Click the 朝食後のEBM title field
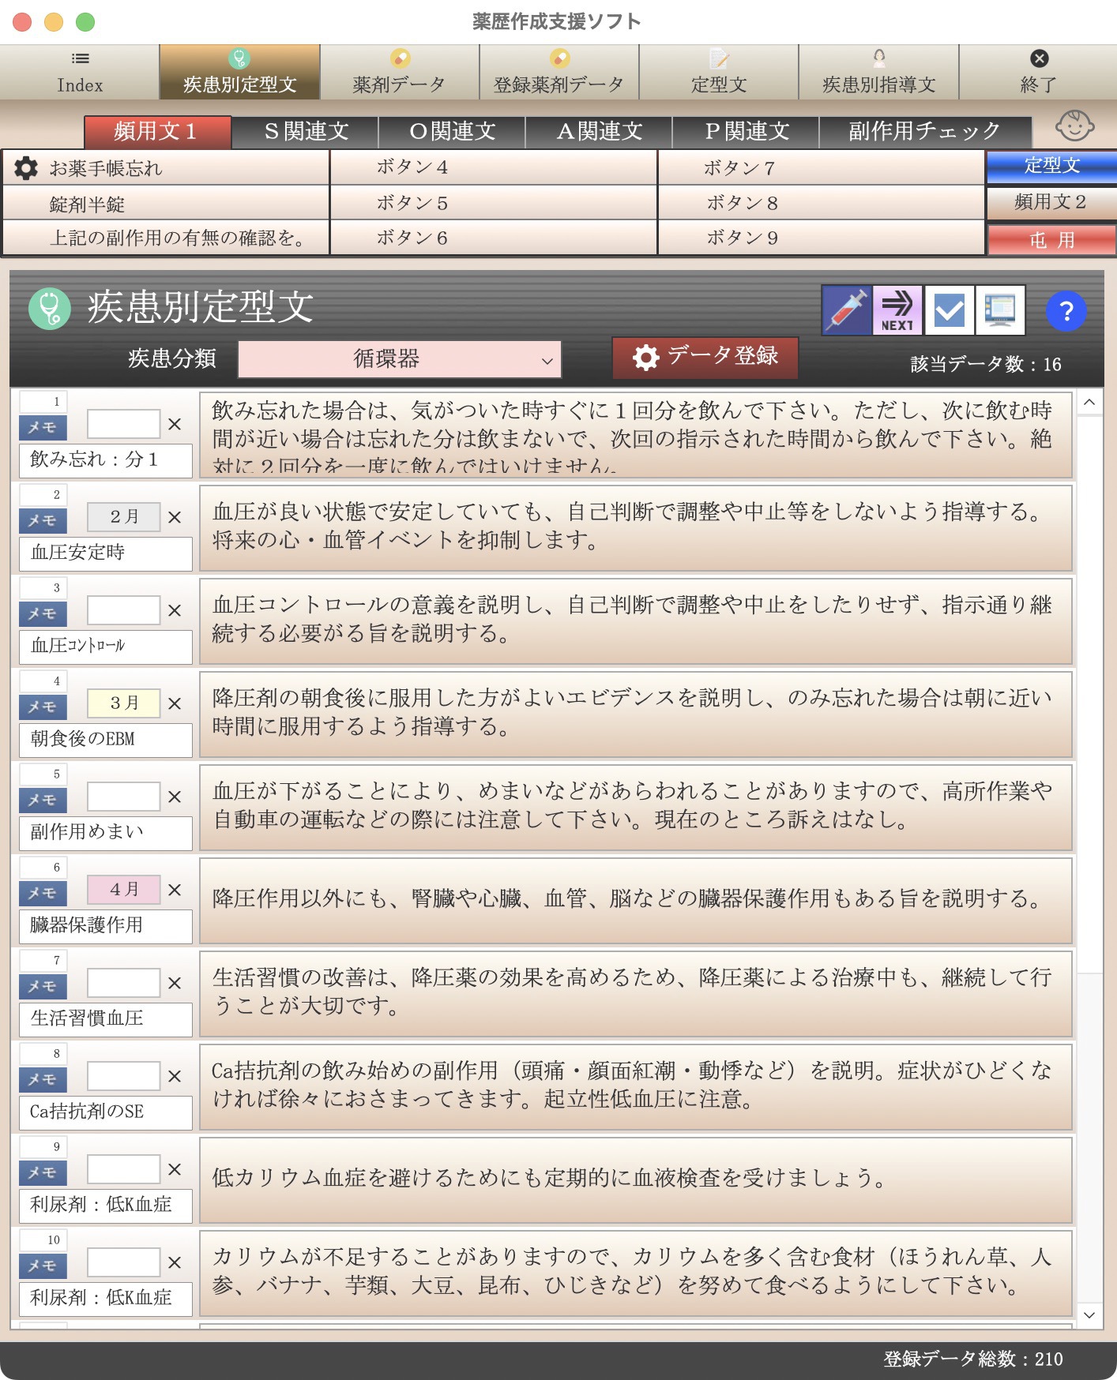This screenshot has width=1117, height=1380. pyautogui.click(x=106, y=740)
